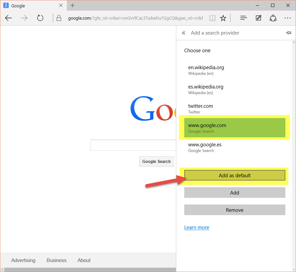Click the forward navigation arrow

24,18
